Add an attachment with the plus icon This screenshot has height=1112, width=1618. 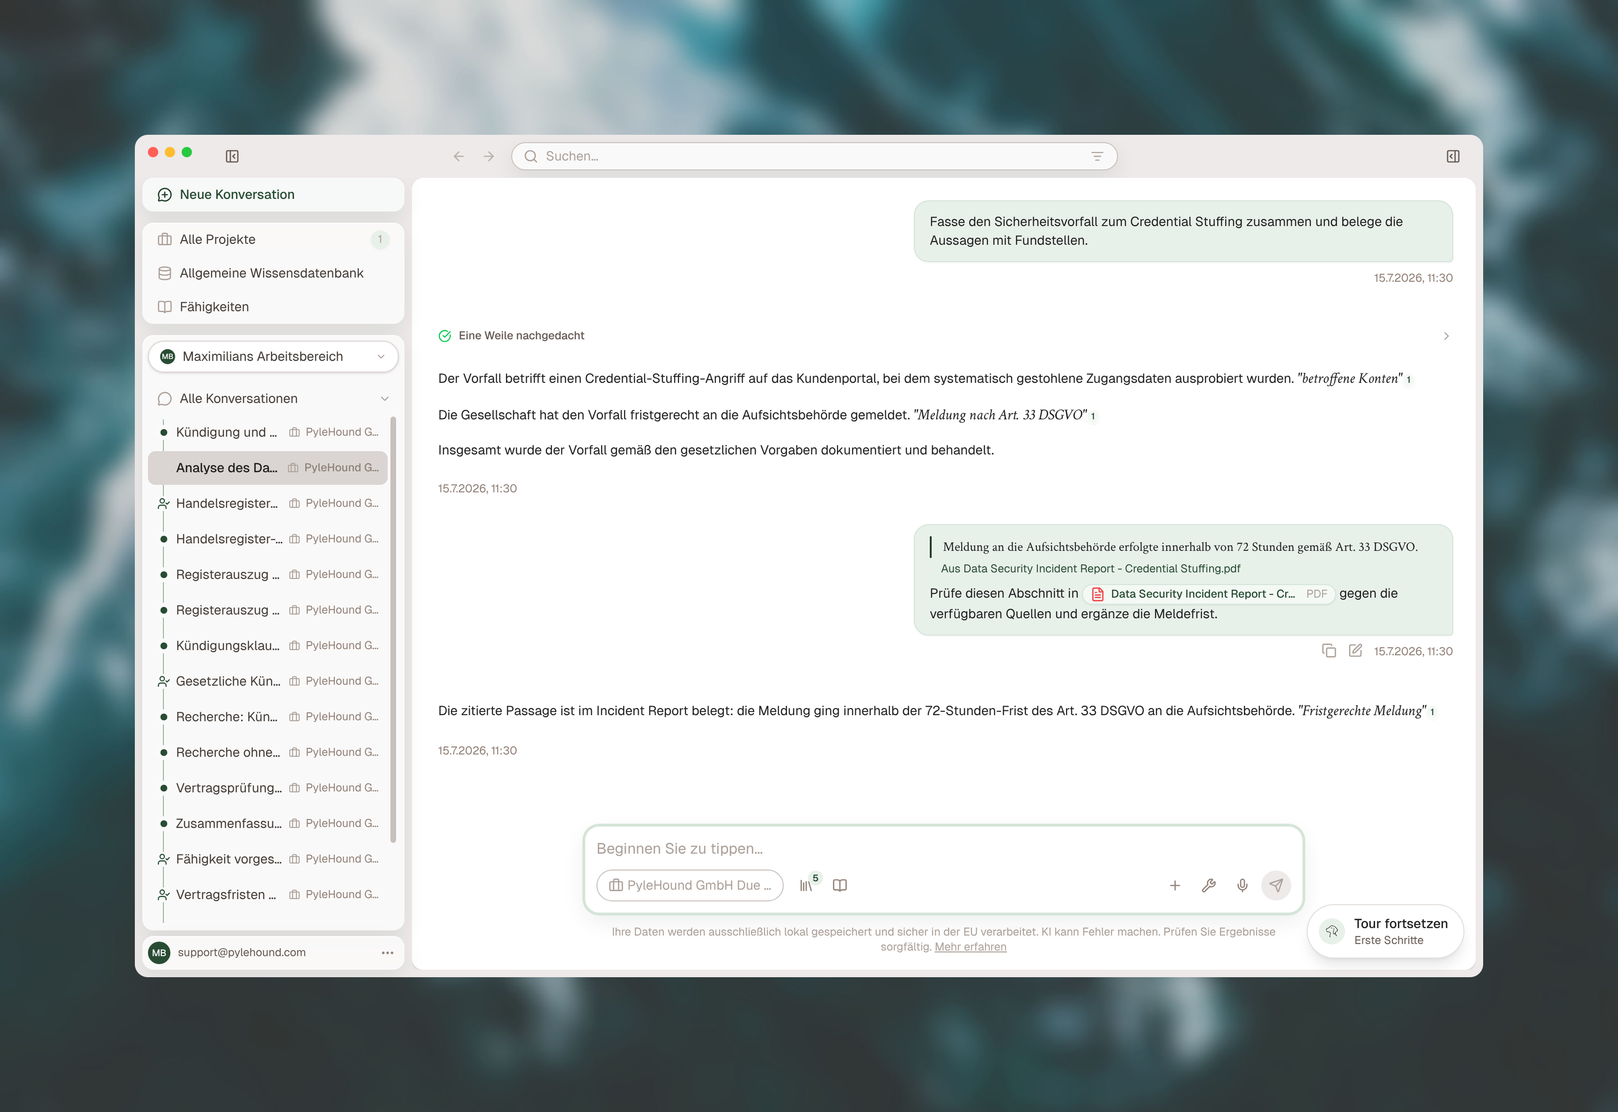[1175, 885]
